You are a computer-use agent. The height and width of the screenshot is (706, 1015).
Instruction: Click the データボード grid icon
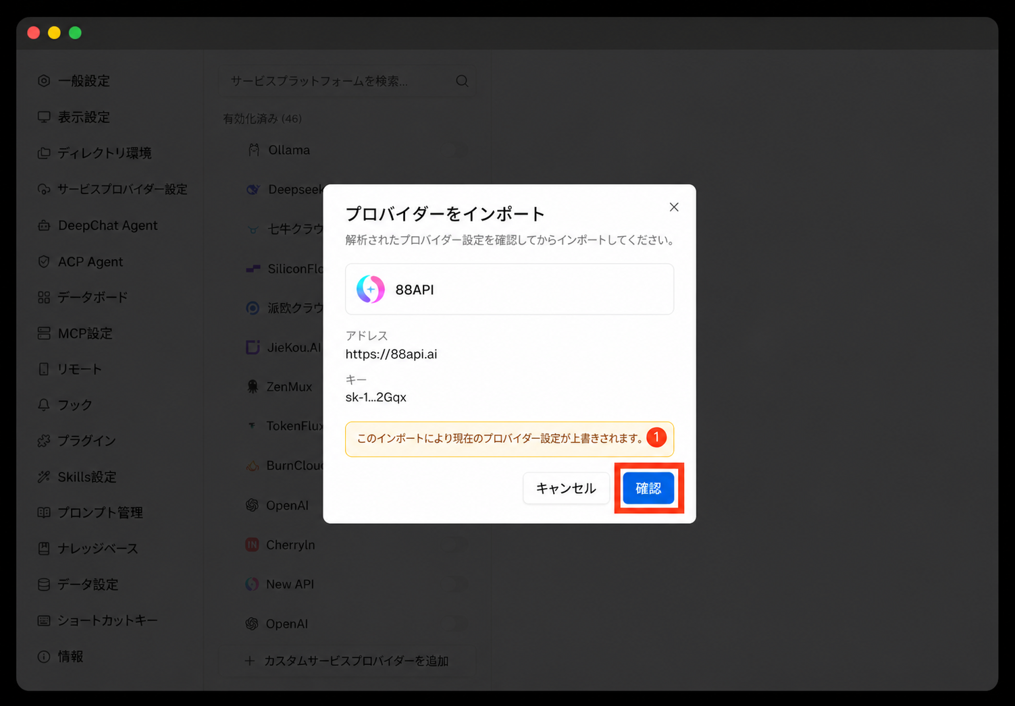pos(44,297)
